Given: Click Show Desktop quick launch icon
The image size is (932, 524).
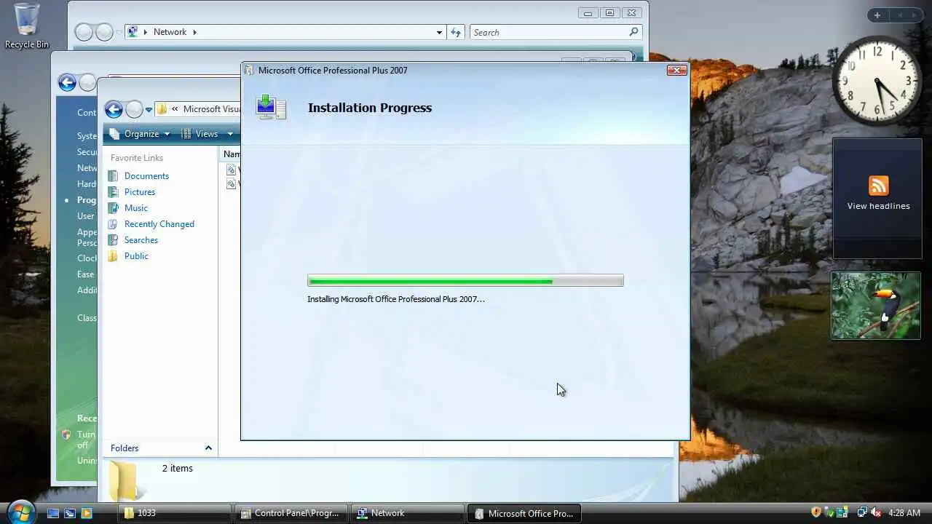Looking at the screenshot, I should (53, 513).
